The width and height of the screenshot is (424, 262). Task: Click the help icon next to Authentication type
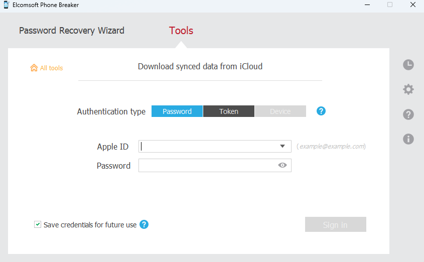point(321,111)
